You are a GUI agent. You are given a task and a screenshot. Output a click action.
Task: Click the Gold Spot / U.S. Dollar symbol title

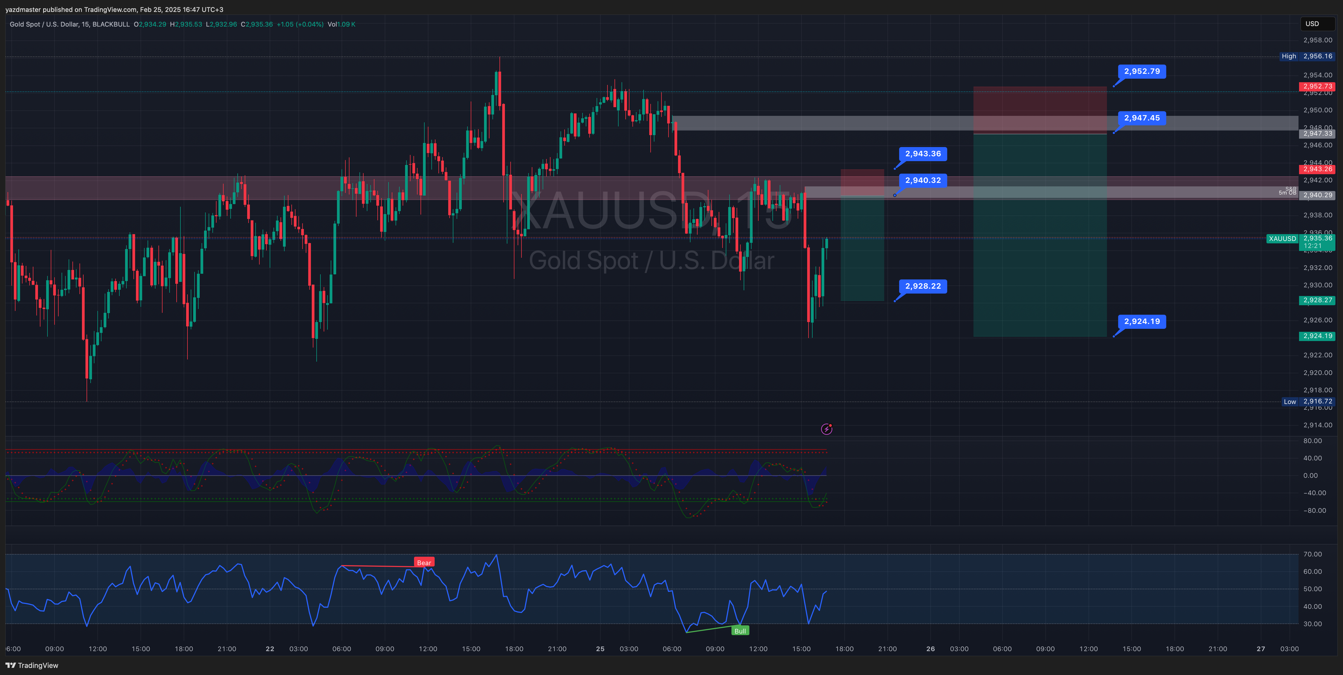tap(70, 24)
